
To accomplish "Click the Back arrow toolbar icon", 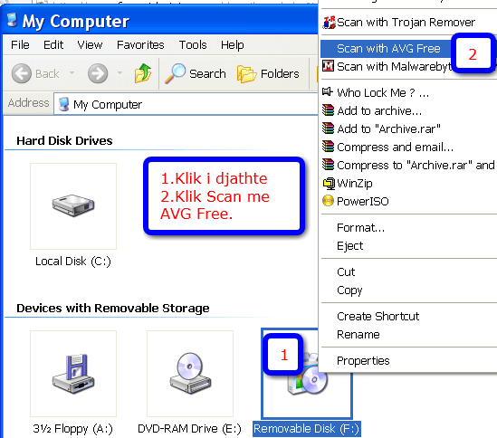I will (x=21, y=73).
